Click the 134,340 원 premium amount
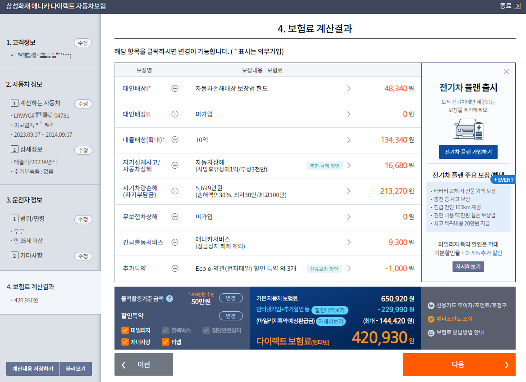 click(x=397, y=140)
